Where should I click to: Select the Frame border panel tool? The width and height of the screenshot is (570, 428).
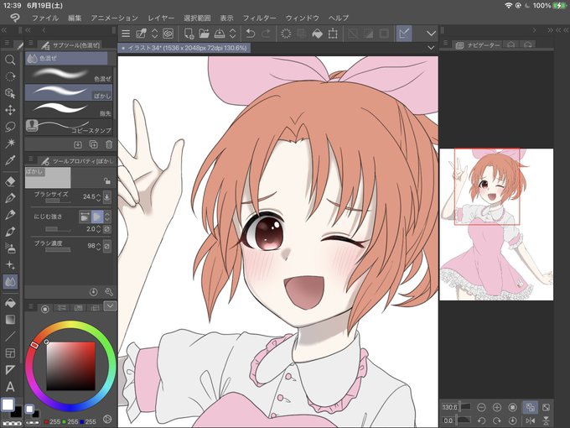point(10,352)
